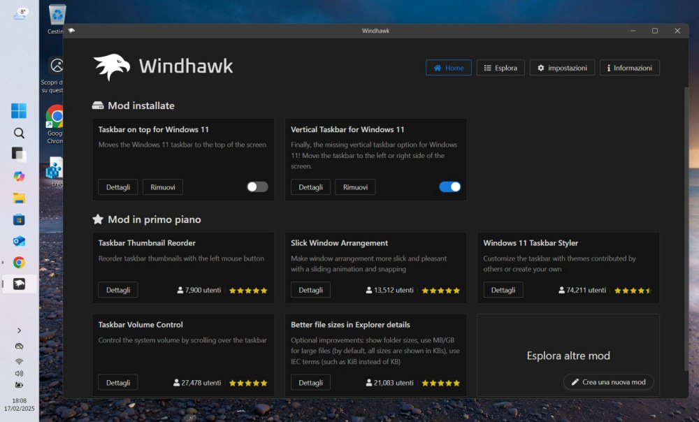Click the Wi-Fi tray icon
The image size is (699, 422).
click(19, 361)
